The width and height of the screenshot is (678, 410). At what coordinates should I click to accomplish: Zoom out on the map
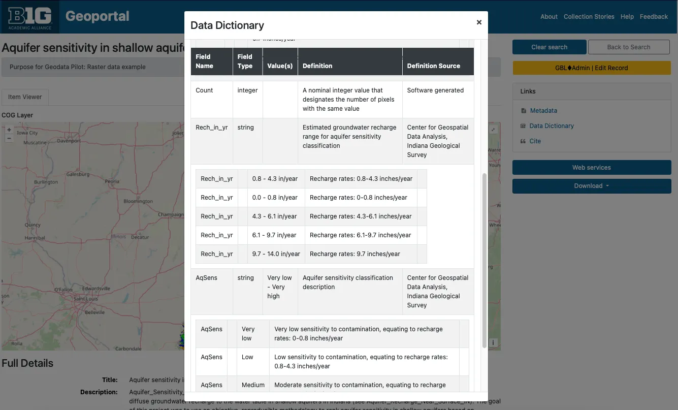pyautogui.click(x=9, y=138)
